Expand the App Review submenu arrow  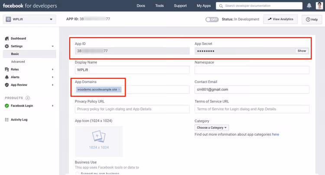[52, 85]
